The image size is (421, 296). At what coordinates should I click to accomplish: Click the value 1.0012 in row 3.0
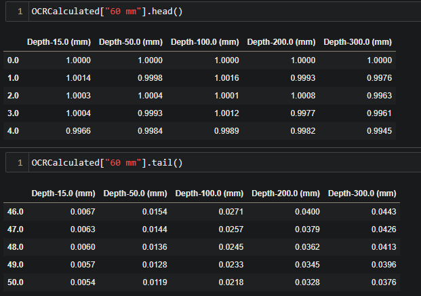tap(226, 113)
